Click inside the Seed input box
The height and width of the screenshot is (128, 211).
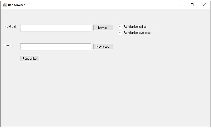[56, 47]
